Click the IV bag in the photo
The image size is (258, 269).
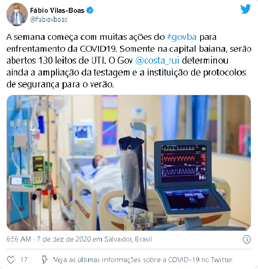(x=132, y=172)
